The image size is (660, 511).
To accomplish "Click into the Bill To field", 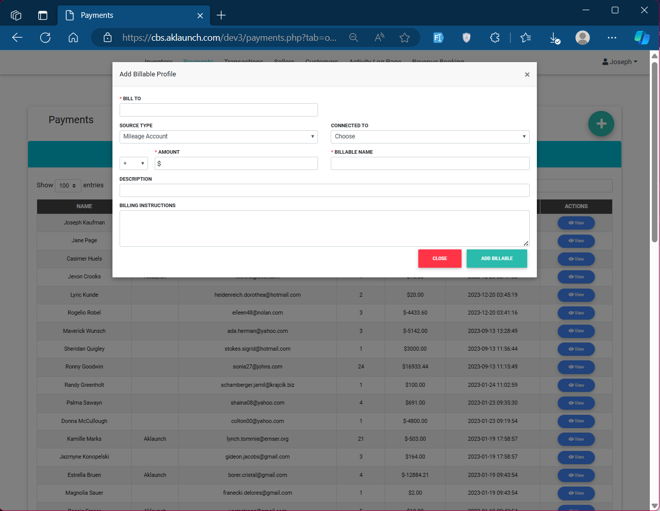I will click(218, 110).
